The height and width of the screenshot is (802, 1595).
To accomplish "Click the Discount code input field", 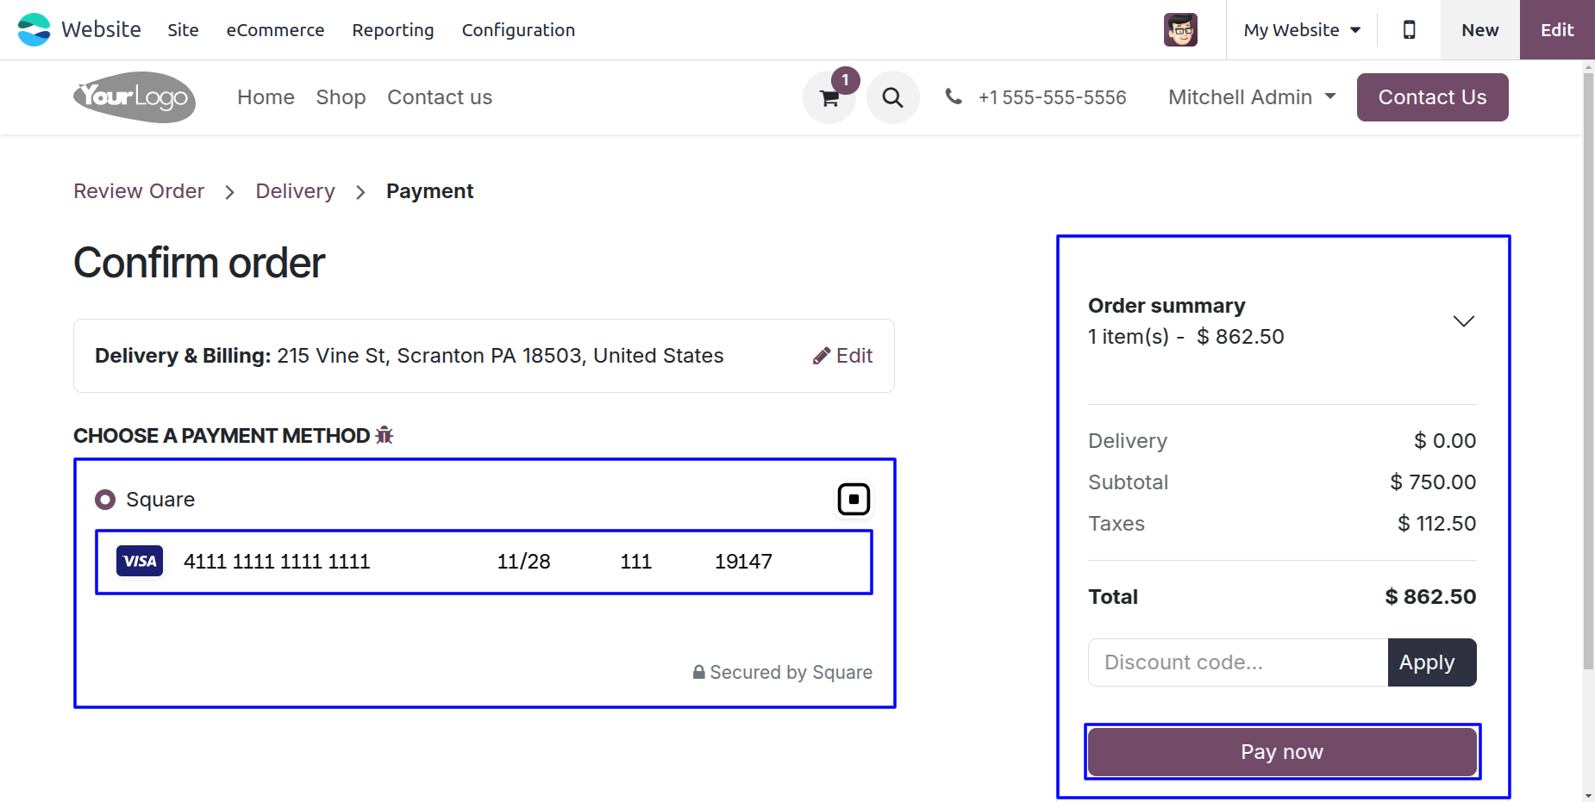I will (1238, 662).
